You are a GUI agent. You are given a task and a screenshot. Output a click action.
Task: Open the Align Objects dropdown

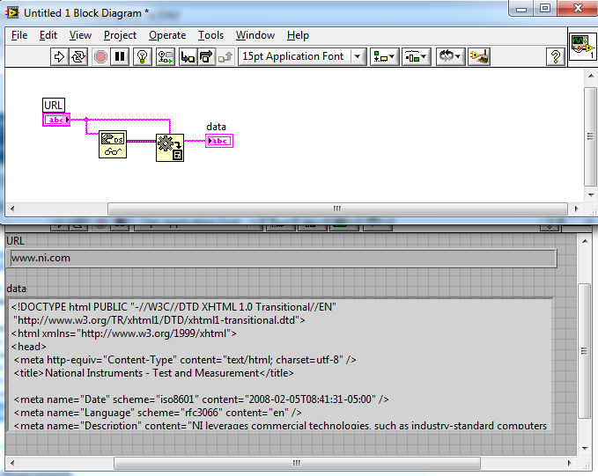(x=384, y=57)
